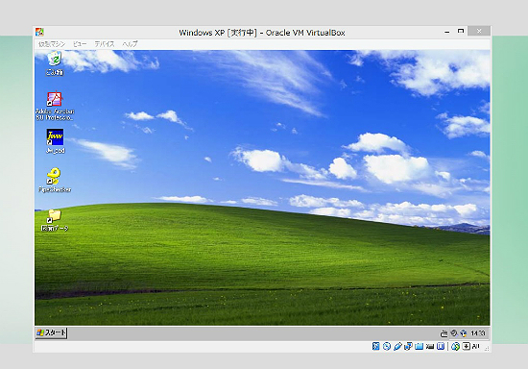Viewport: 528px width, 369px height.
Task: Click the gray round XP tray icon
Action: (x=453, y=333)
